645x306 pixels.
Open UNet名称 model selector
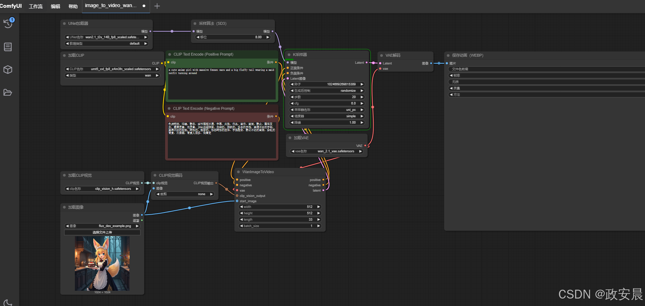[106, 37]
